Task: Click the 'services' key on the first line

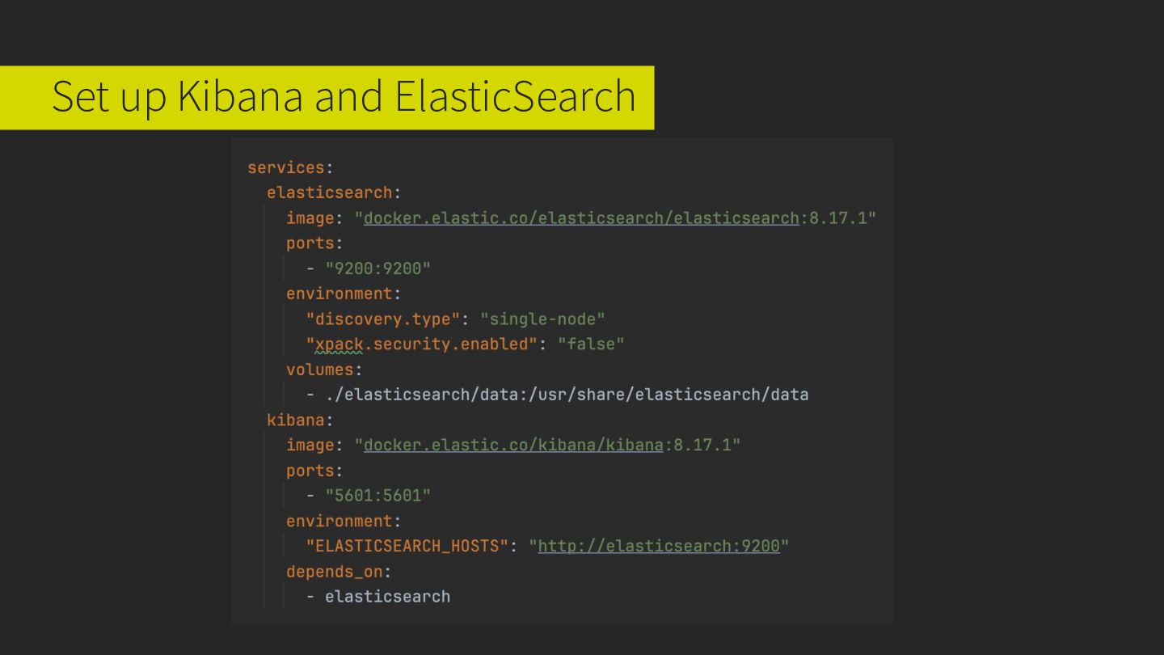Action: coord(285,167)
